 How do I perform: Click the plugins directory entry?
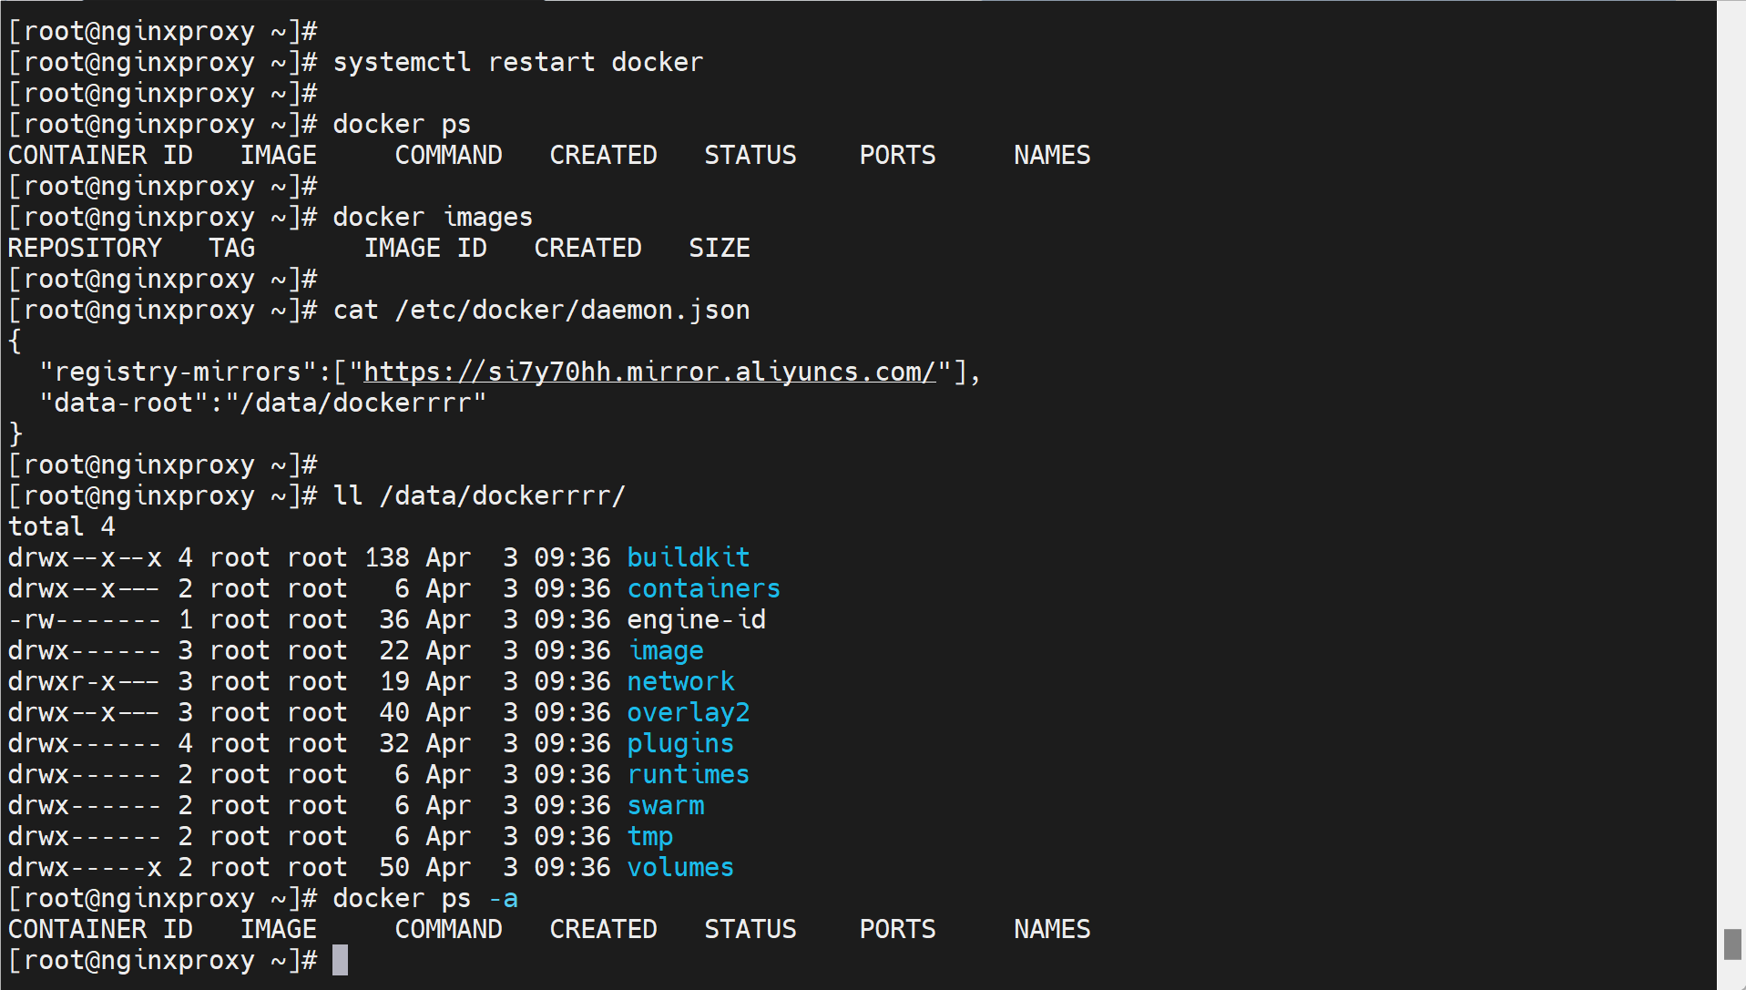679,743
